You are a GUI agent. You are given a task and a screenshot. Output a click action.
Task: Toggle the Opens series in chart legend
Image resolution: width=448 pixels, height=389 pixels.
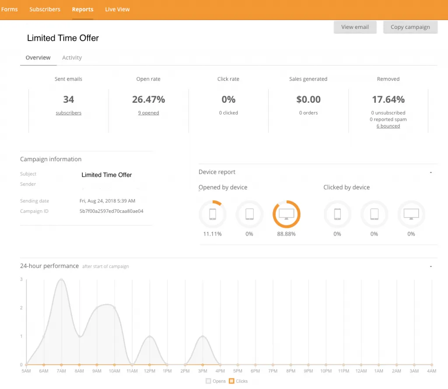coord(216,381)
